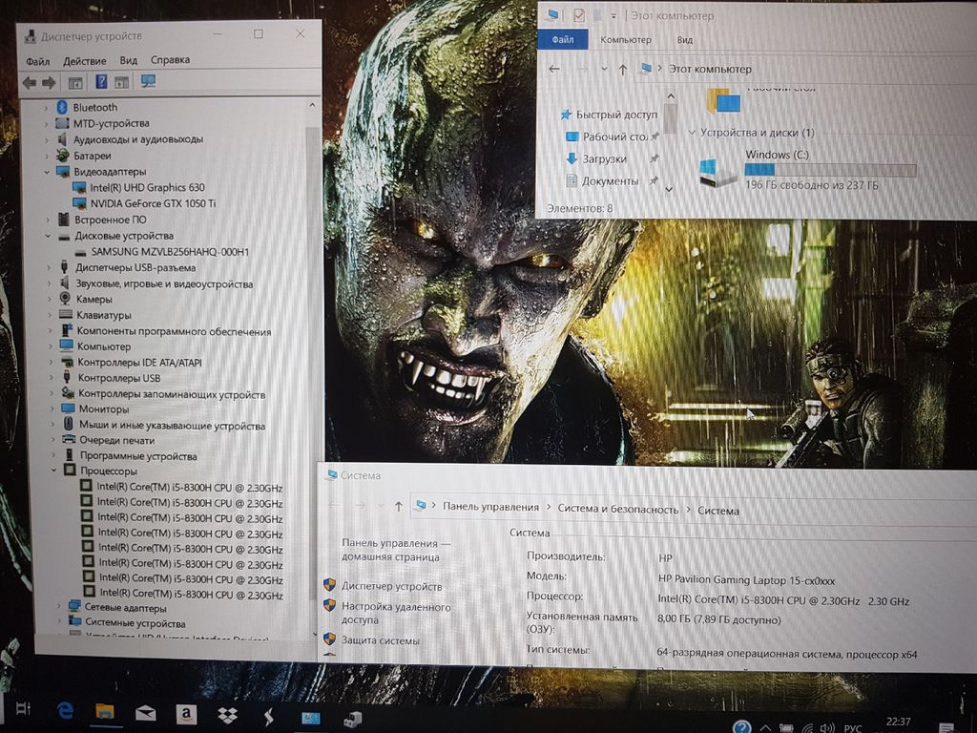
Task: Switch to the Вид ribbon tab in Explorer
Action: pyautogui.click(x=685, y=40)
